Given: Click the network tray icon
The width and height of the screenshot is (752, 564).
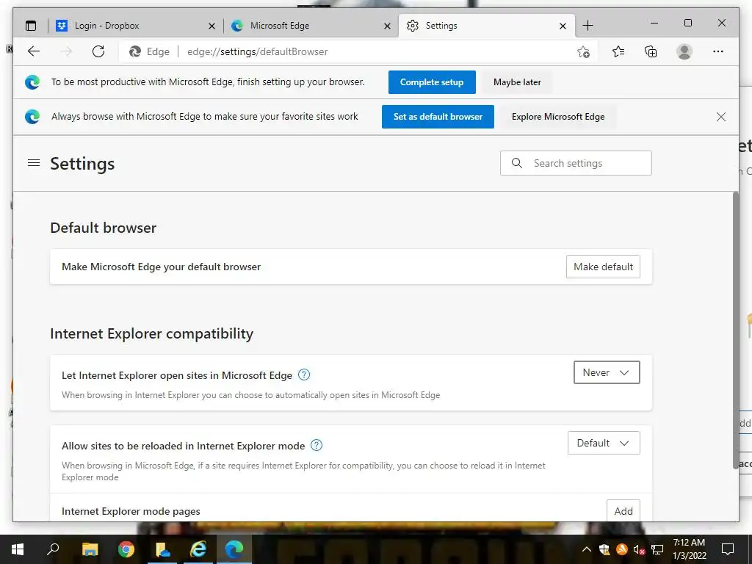Looking at the screenshot, I should 657,549.
